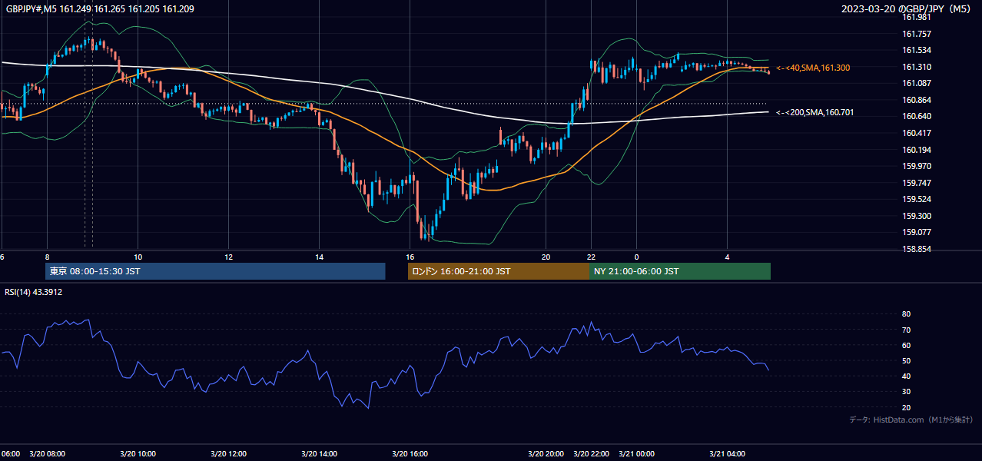Viewport: 982px width, 461px height.
Task: Click price axis label 161.757
Action: [x=916, y=34]
